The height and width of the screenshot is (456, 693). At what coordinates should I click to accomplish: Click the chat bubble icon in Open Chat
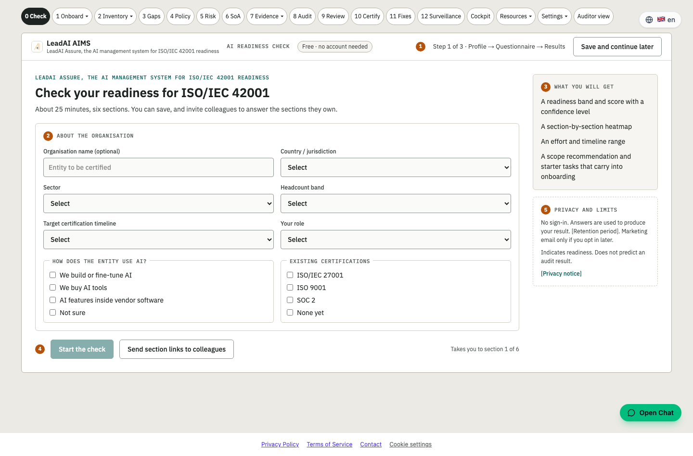(631, 413)
